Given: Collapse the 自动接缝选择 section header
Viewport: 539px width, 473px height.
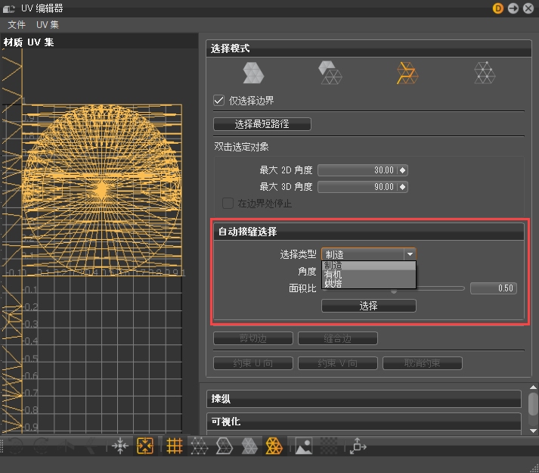Looking at the screenshot, I should pyautogui.click(x=368, y=232).
